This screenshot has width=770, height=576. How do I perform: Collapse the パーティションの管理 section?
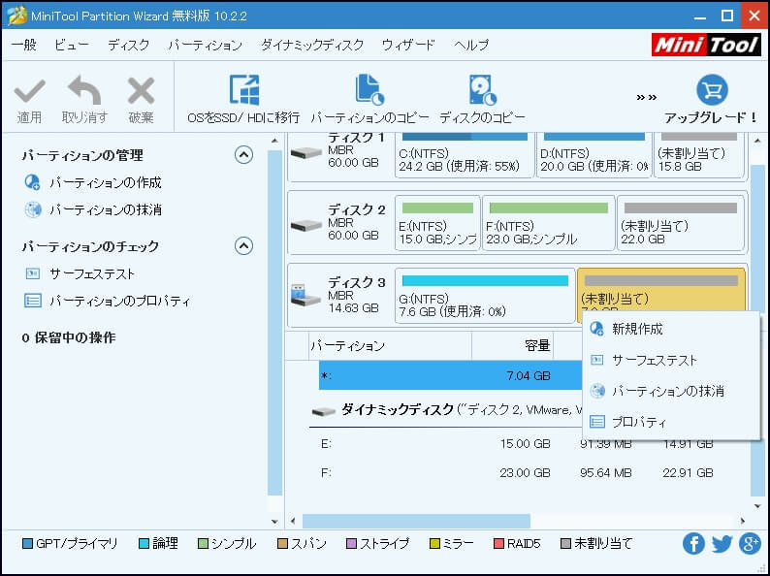click(x=244, y=155)
